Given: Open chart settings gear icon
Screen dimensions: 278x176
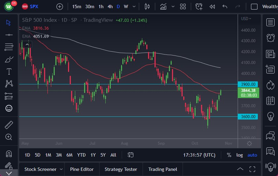Looking at the screenshot, I should [x=249, y=143].
